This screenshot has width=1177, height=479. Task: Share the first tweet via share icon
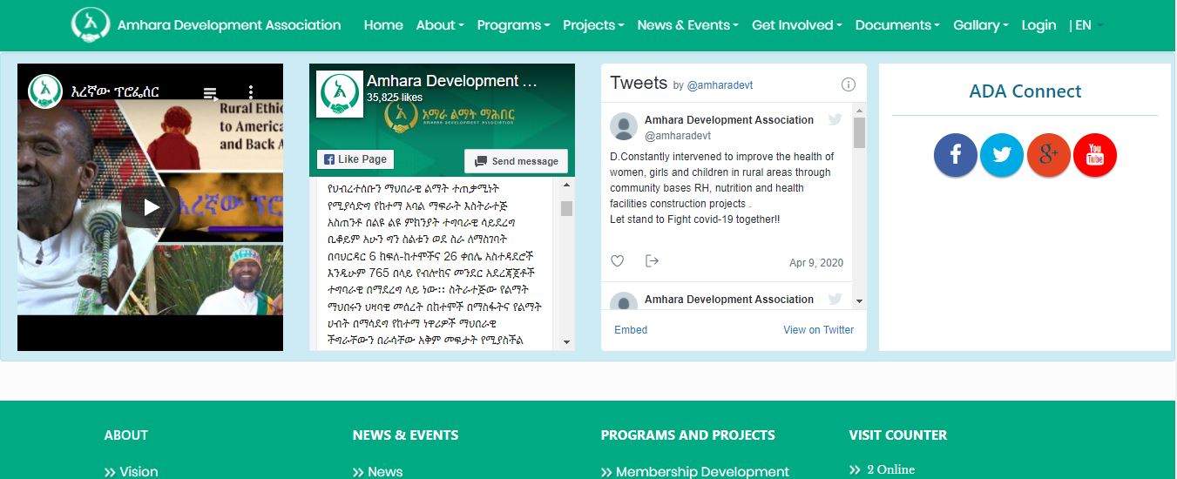652,261
